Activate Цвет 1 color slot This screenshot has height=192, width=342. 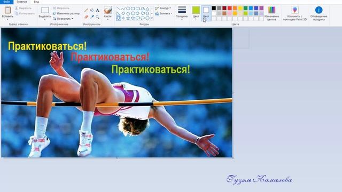click(196, 13)
